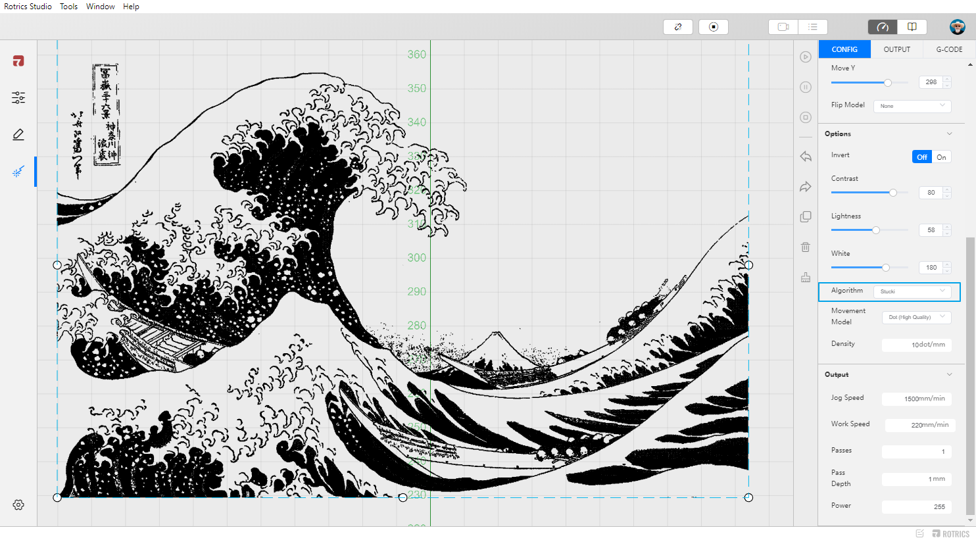
Task: Open settings with the gear icon
Action: (18, 505)
